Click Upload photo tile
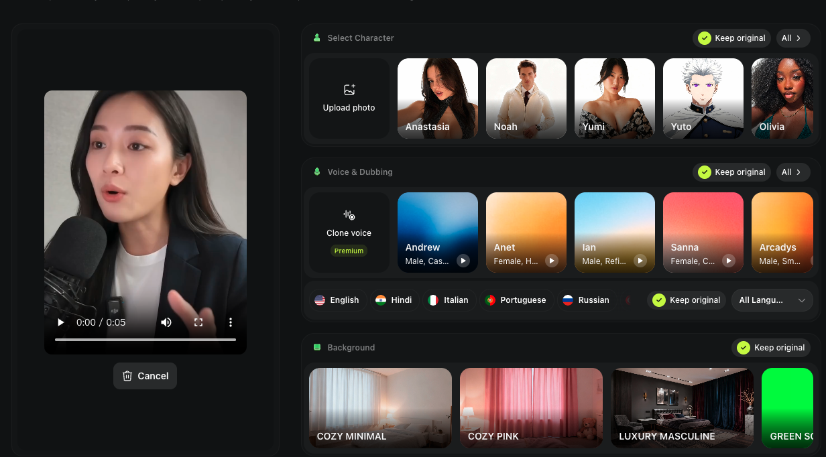 pyautogui.click(x=349, y=99)
